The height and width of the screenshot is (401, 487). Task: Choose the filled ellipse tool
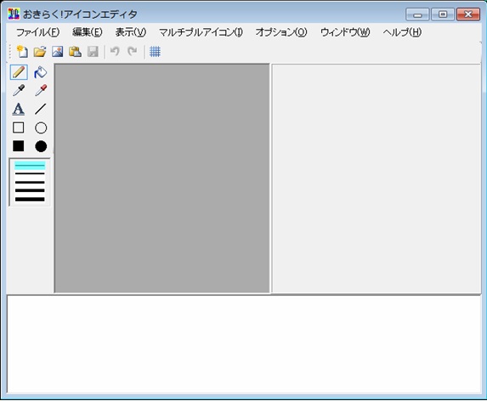click(x=41, y=146)
